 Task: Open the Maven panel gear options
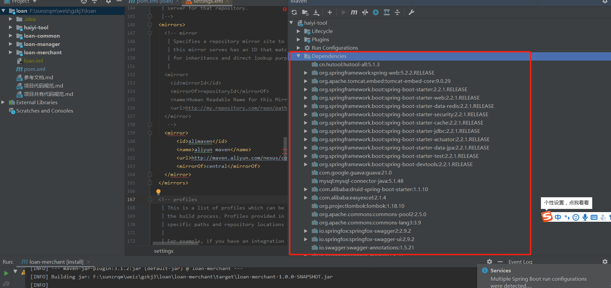point(605,2)
